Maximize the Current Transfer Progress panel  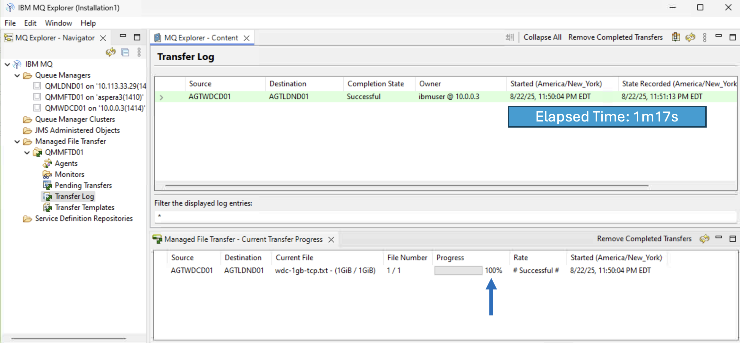click(x=733, y=239)
